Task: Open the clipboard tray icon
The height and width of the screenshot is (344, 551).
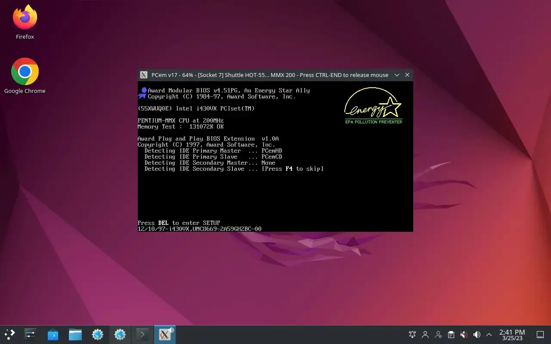Action: [451, 335]
